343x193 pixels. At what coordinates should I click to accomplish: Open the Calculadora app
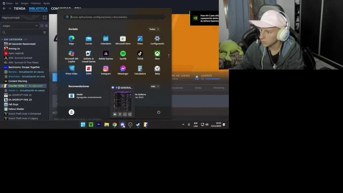click(140, 70)
